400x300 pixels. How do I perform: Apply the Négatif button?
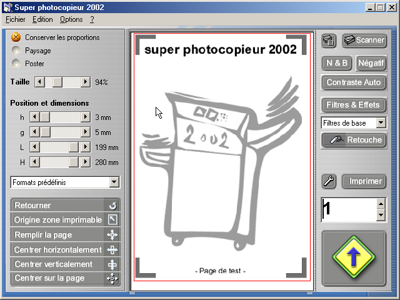[371, 63]
